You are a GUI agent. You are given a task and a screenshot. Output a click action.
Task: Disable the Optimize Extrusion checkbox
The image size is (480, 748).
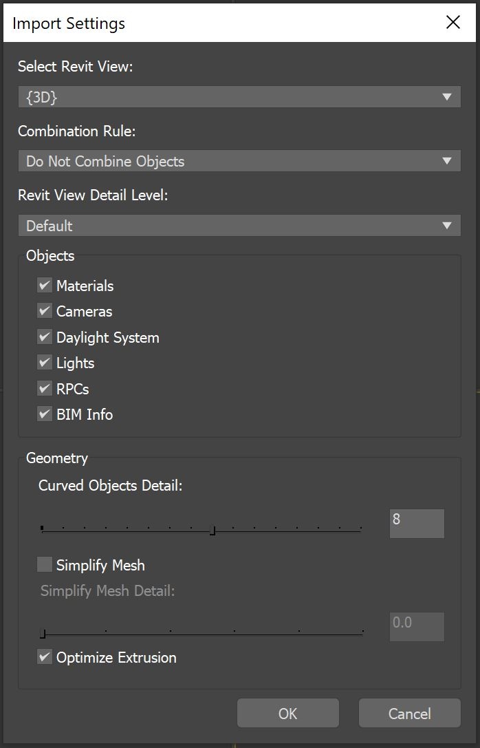pos(45,657)
